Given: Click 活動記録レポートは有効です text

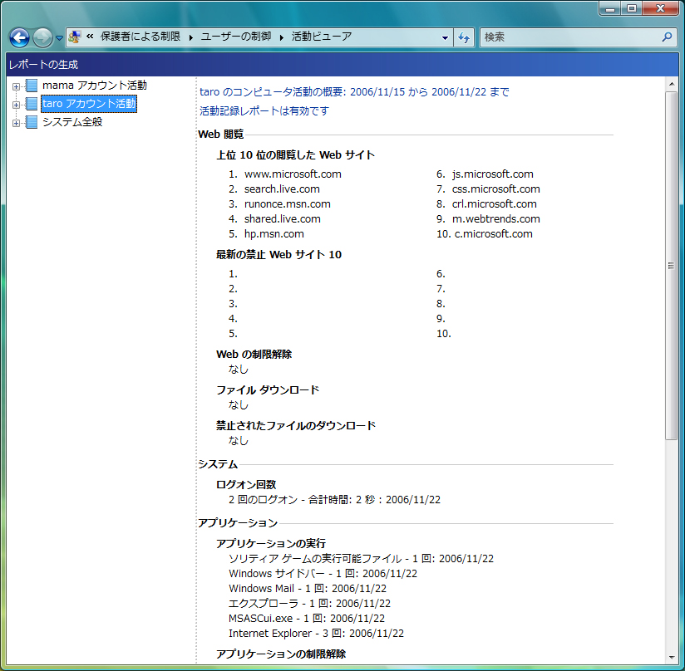Looking at the screenshot, I should pyautogui.click(x=264, y=110).
